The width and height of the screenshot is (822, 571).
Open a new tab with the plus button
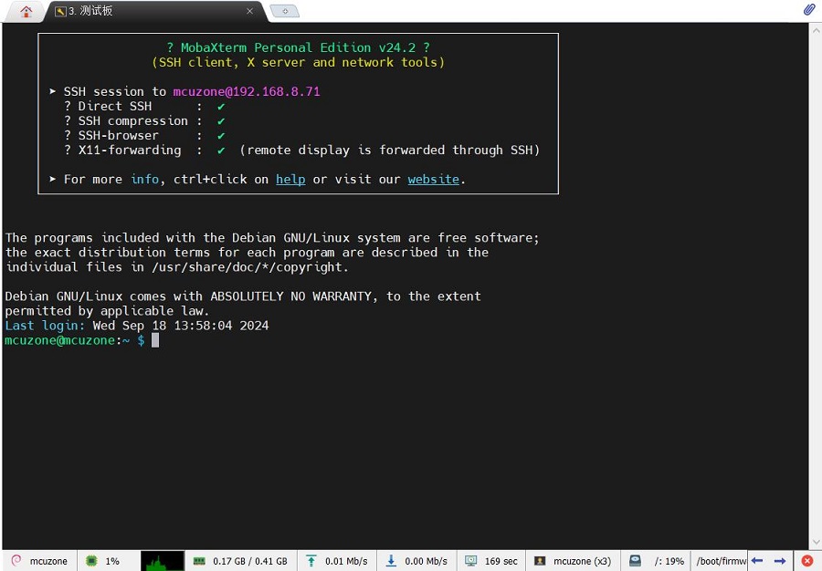coord(285,11)
